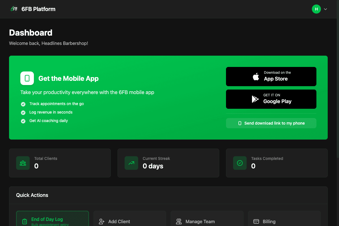
Task: Click the people icon on Total Clients card
Action: 23,163
